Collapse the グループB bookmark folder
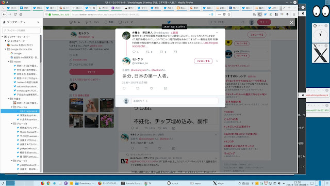Image resolution: width=330 pixels, height=186 pixels. [x=12, y=123]
